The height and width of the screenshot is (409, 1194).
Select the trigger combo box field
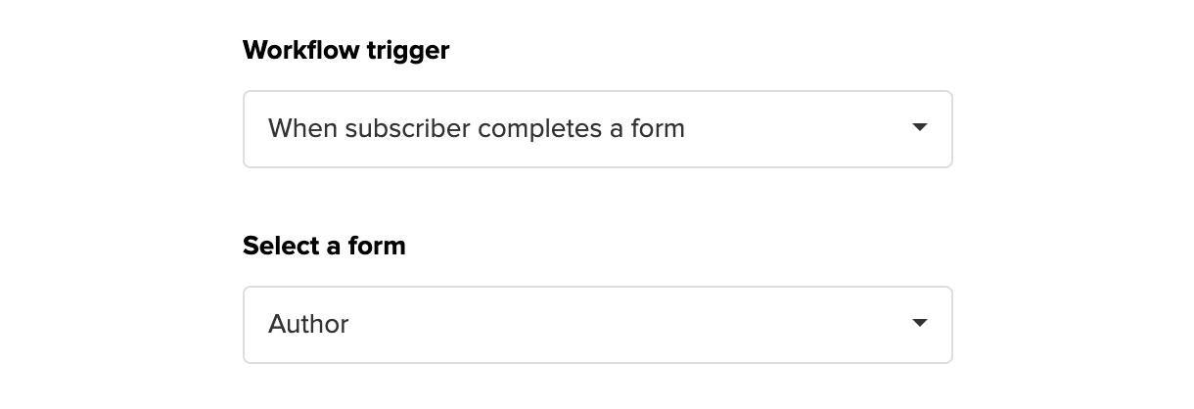click(597, 129)
